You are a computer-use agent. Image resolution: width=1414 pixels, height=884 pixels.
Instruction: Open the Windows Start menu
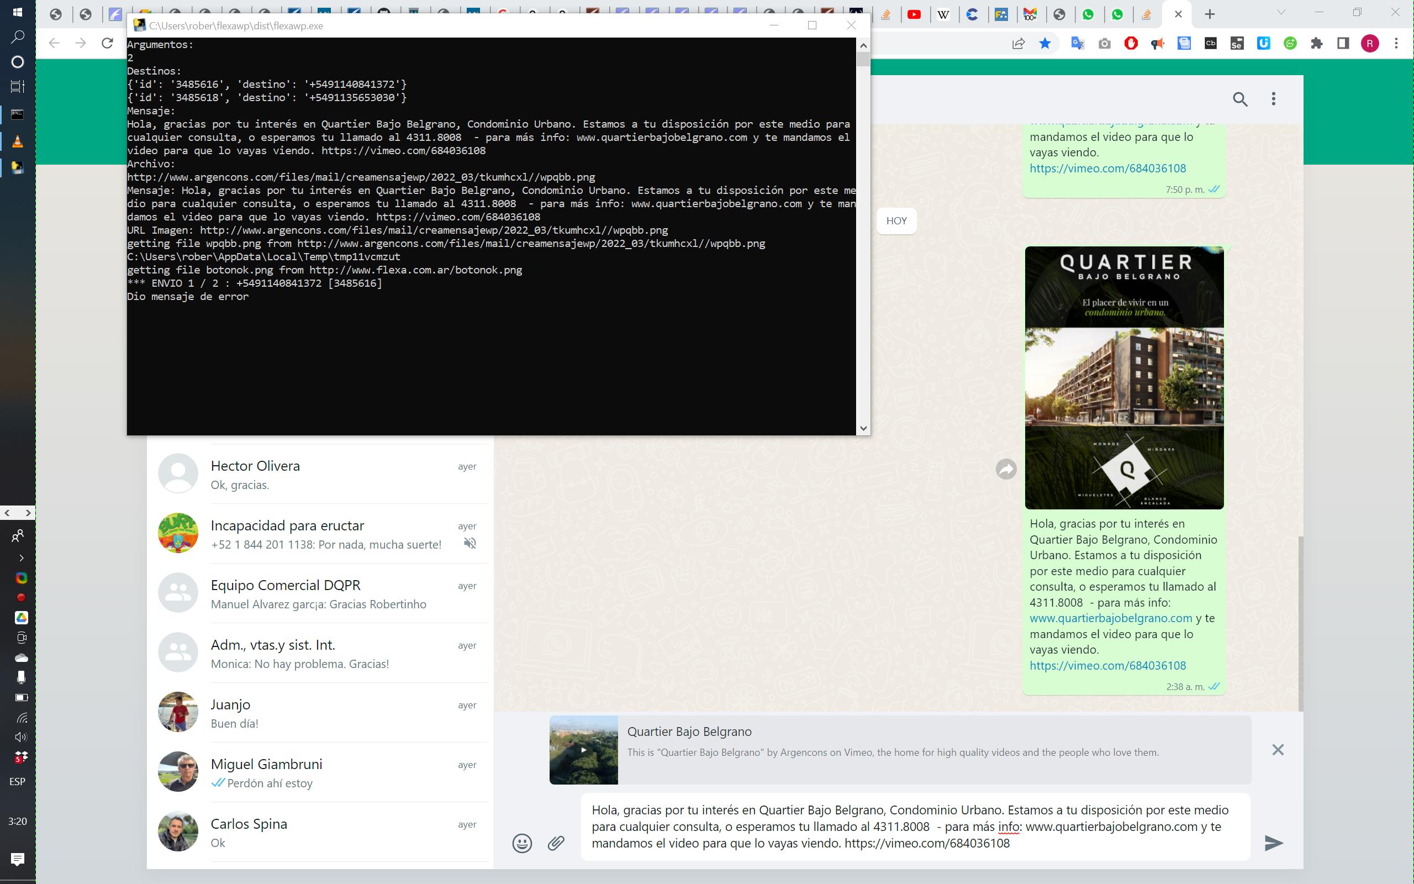coord(18,12)
